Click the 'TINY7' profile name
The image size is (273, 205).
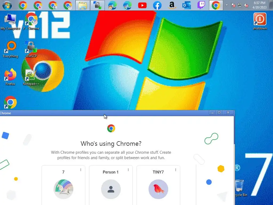[x=158, y=172]
